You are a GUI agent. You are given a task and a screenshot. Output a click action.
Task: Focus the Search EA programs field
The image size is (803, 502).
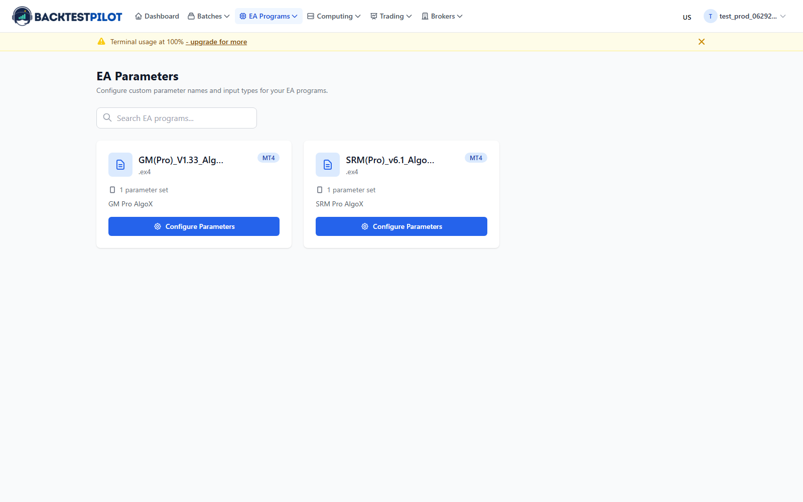pyautogui.click(x=177, y=118)
